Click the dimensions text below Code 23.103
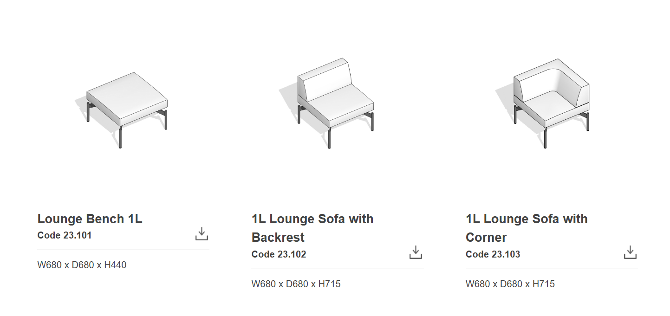This screenshot has height=316, width=670. tap(510, 284)
